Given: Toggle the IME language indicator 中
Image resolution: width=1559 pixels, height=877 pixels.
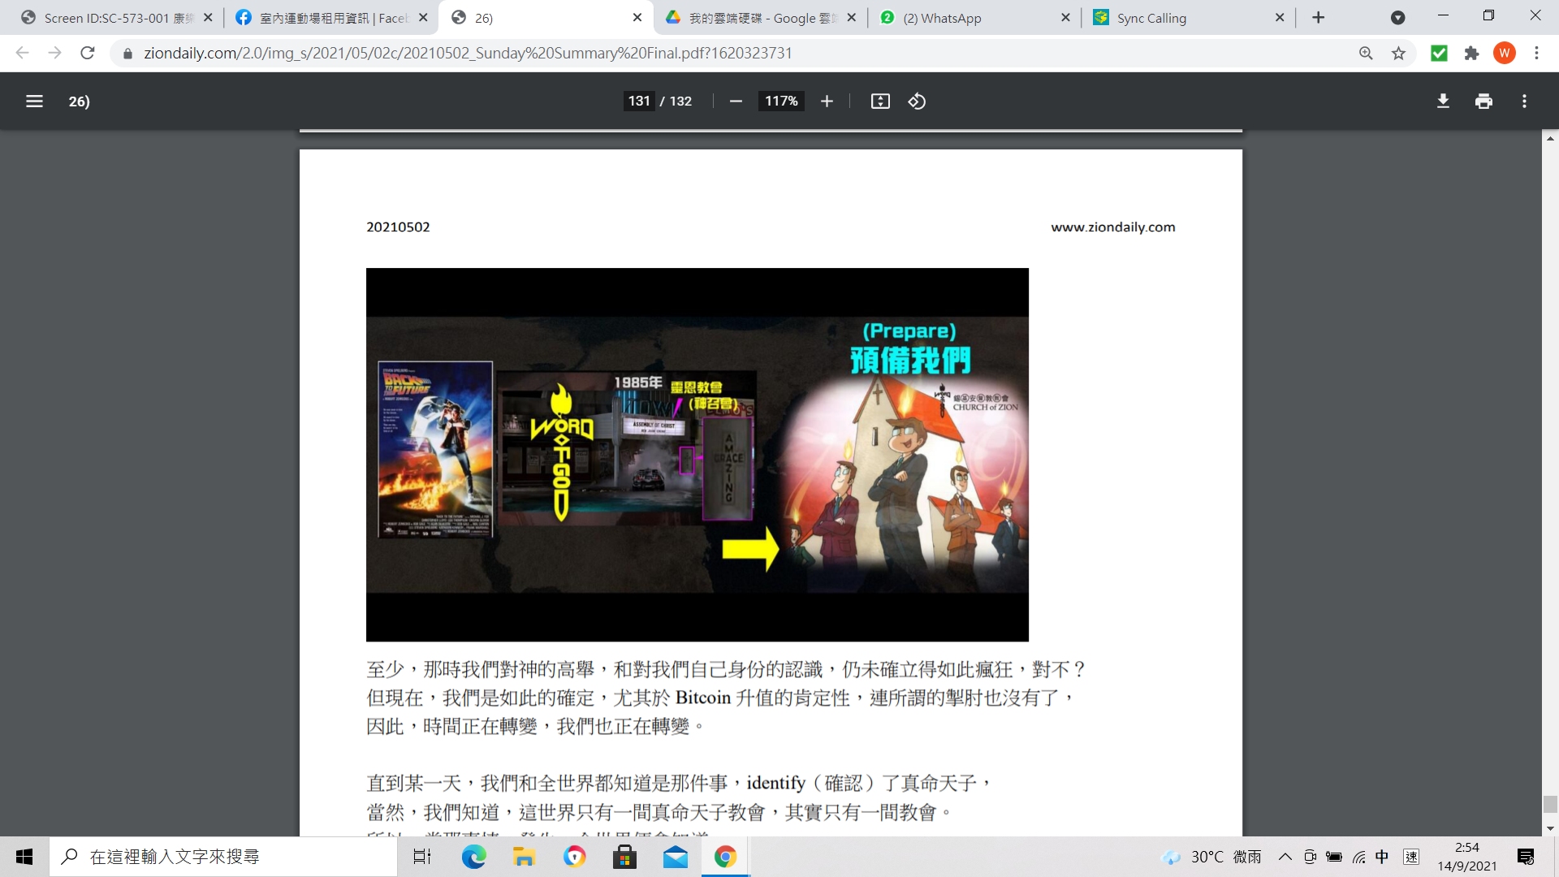Looking at the screenshot, I should [1382, 857].
